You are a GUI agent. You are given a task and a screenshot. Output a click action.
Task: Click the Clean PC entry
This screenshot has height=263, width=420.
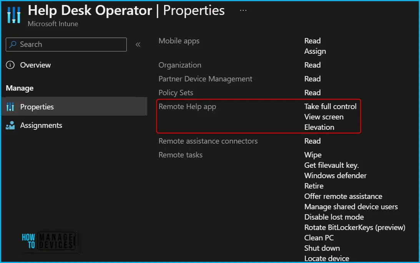pyautogui.click(x=319, y=238)
